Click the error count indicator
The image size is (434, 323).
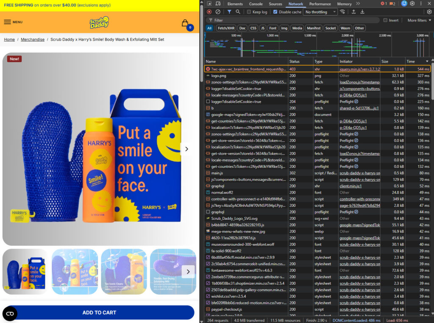384,3
